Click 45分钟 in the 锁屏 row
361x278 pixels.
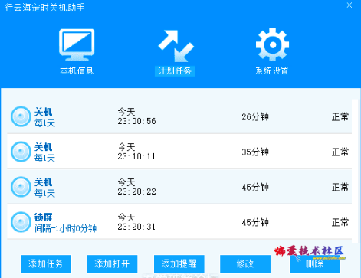coord(255,223)
